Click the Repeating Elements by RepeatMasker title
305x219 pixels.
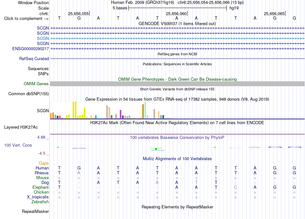[x=178, y=207]
